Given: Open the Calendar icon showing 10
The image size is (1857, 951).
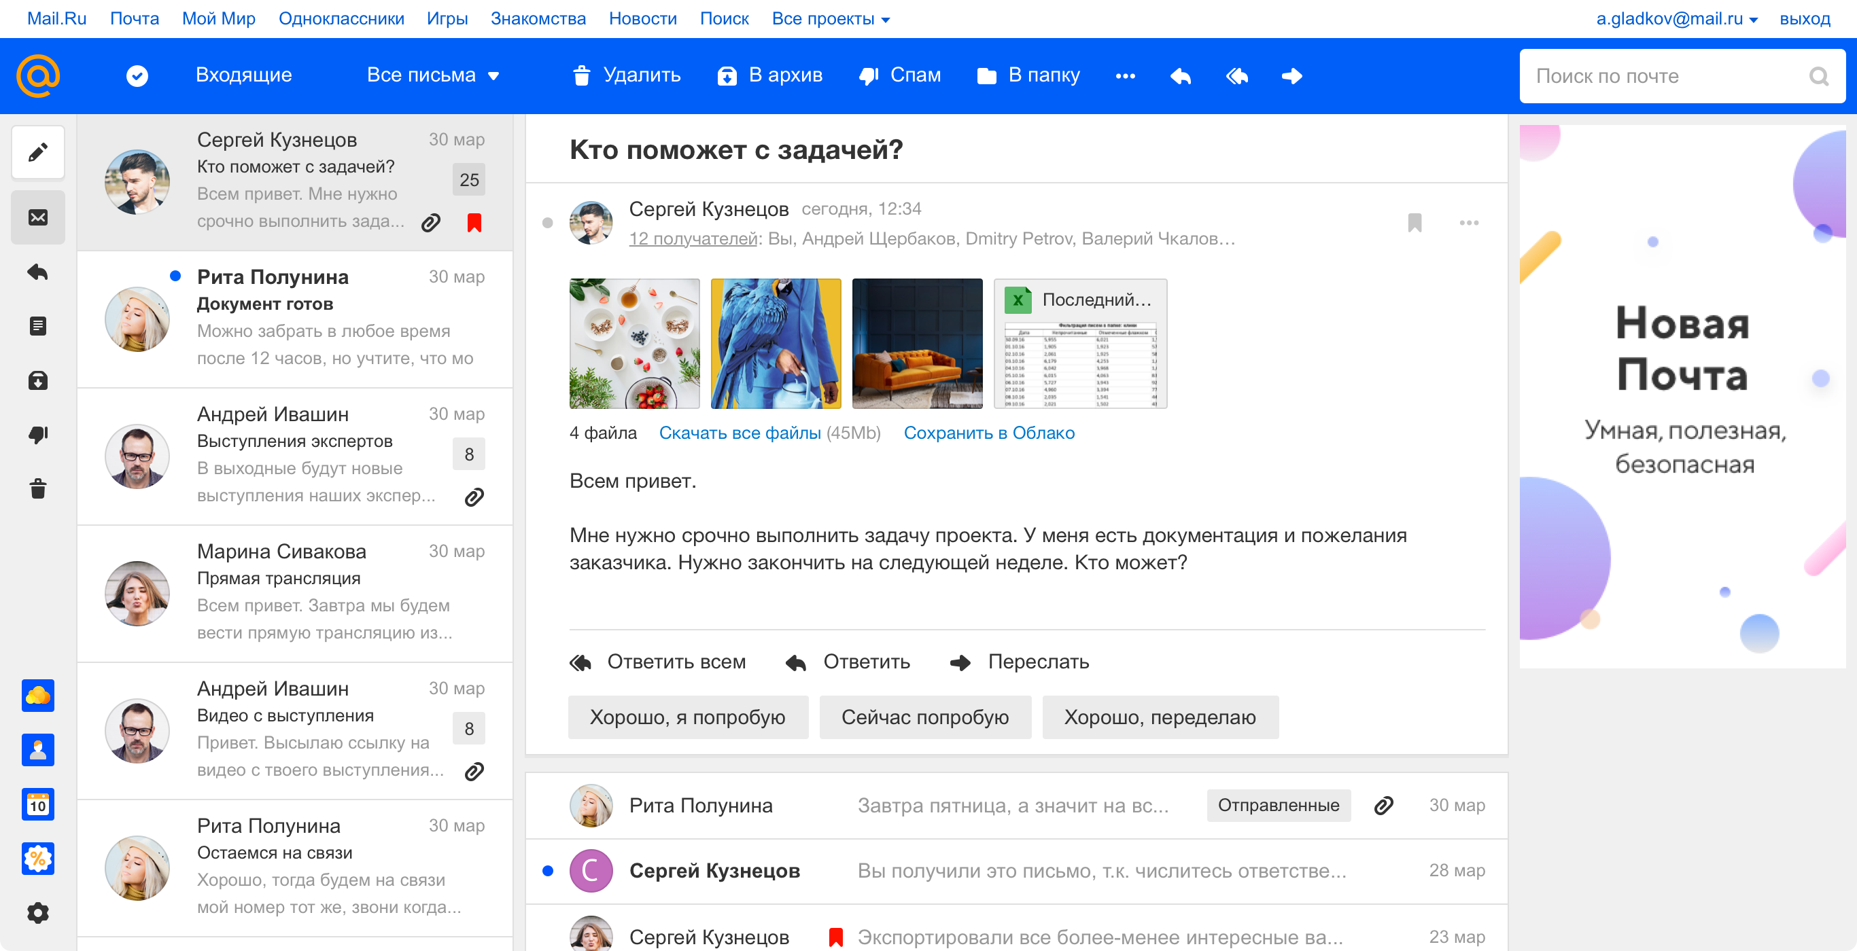Looking at the screenshot, I should (38, 804).
